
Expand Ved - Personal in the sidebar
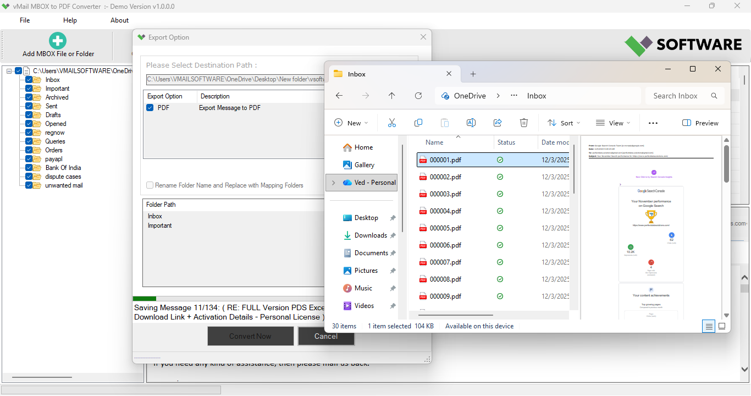tap(333, 182)
